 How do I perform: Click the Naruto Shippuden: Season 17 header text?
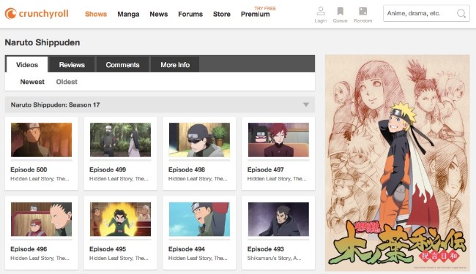[55, 104]
